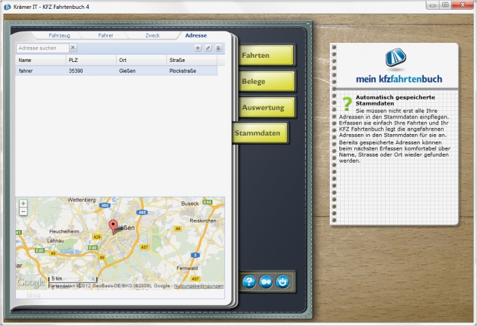
Task: Switch to the Fahrer tab
Action: (106, 35)
